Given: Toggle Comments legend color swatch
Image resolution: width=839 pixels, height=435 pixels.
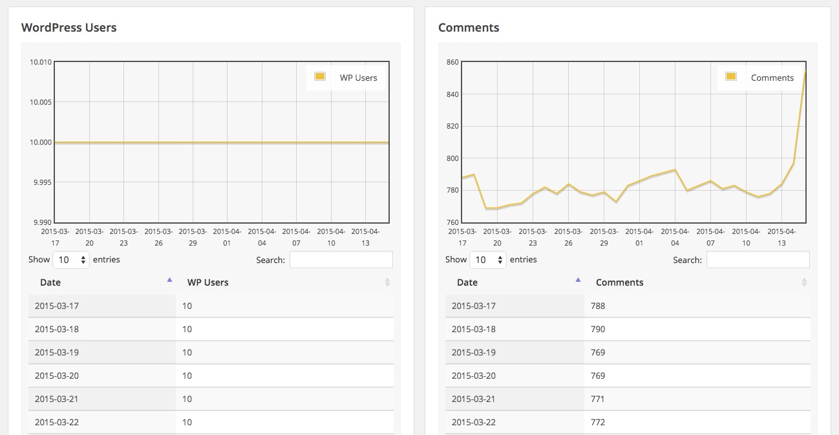Looking at the screenshot, I should point(731,77).
